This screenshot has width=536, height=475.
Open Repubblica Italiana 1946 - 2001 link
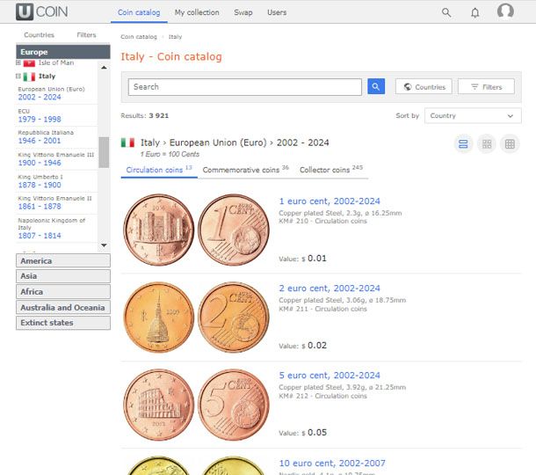tap(40, 141)
